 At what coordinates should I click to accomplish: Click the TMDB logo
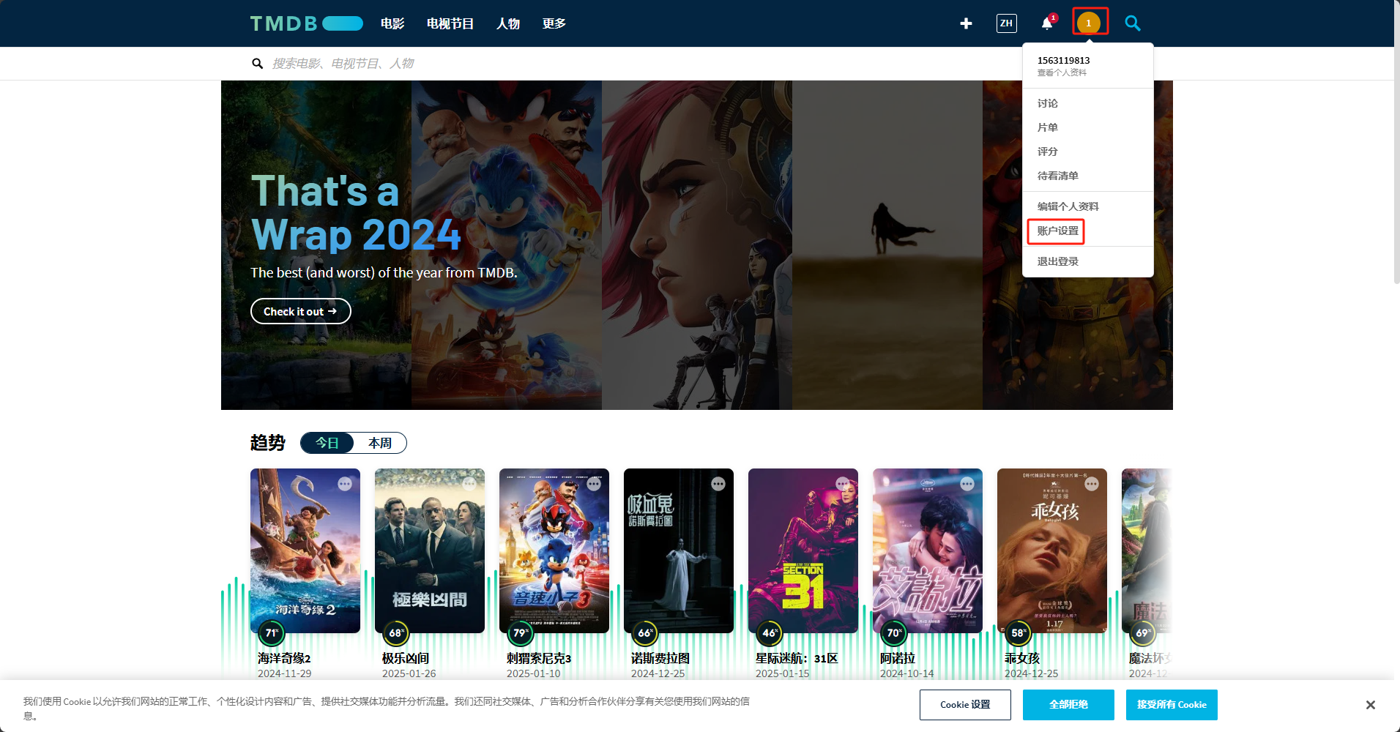(306, 23)
